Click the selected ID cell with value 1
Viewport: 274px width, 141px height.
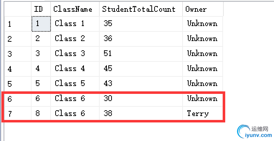pyautogui.click(x=41, y=24)
